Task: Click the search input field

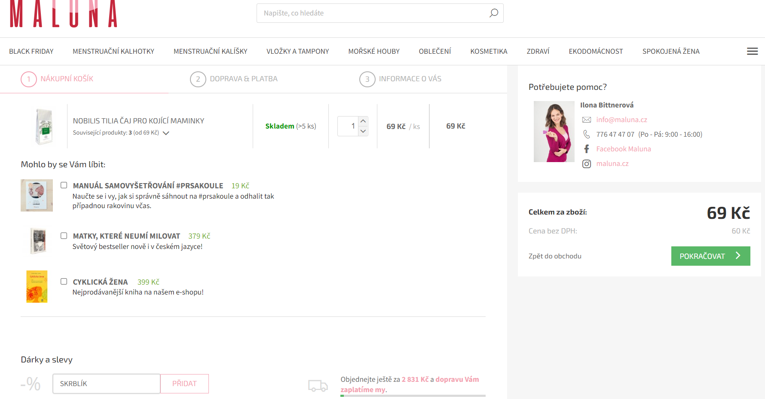Action: tap(380, 13)
